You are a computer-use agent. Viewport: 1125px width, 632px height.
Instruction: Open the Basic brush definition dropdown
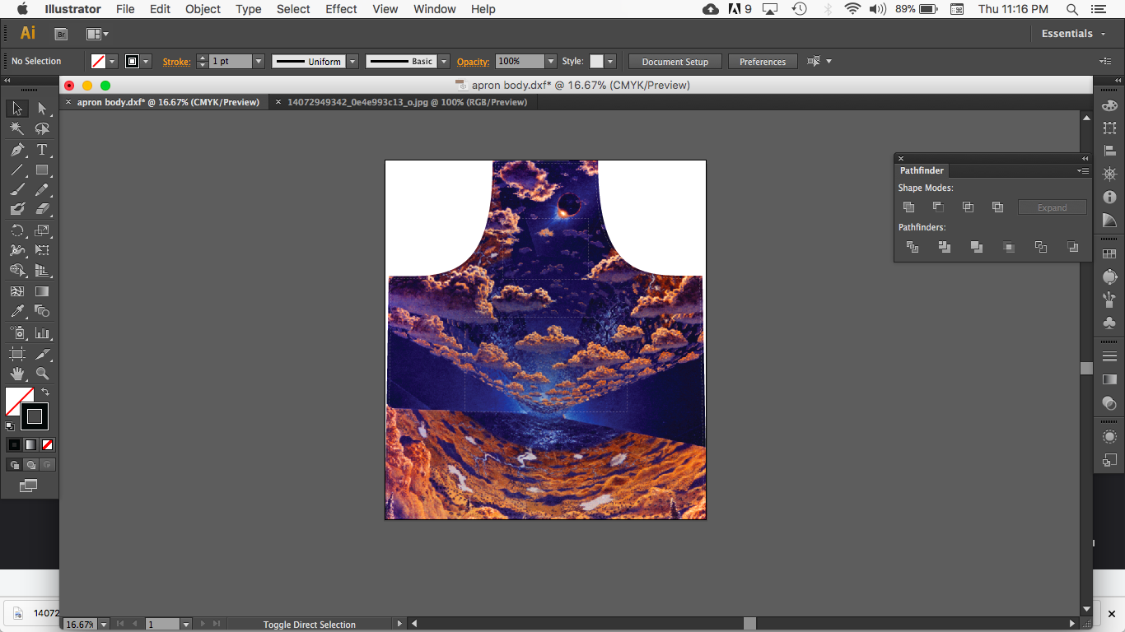point(444,62)
